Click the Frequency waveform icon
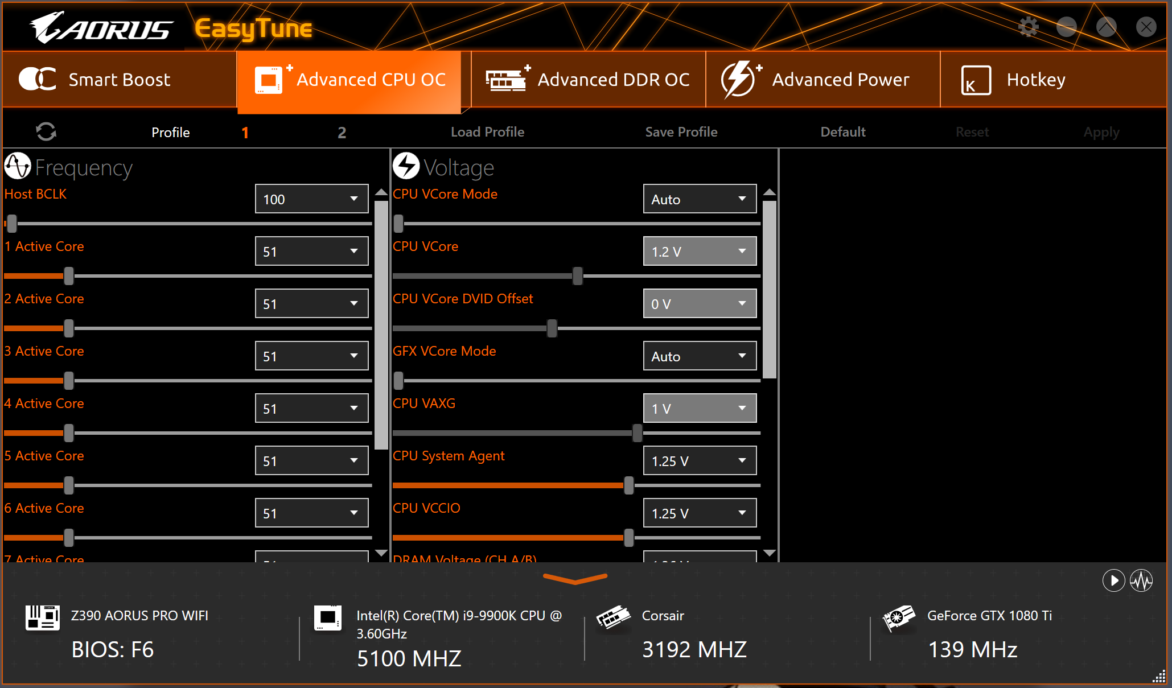 [x=18, y=166]
